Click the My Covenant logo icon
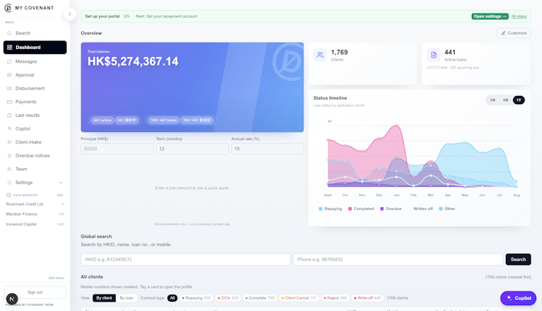 tap(8, 8)
